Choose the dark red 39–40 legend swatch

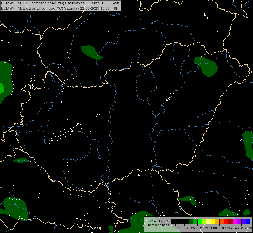(231, 221)
